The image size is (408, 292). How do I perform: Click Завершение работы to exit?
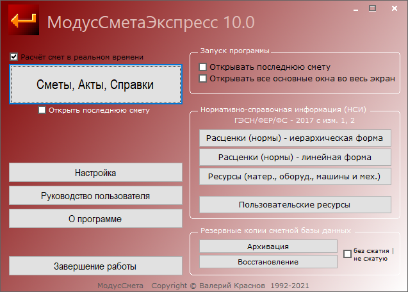(x=95, y=266)
